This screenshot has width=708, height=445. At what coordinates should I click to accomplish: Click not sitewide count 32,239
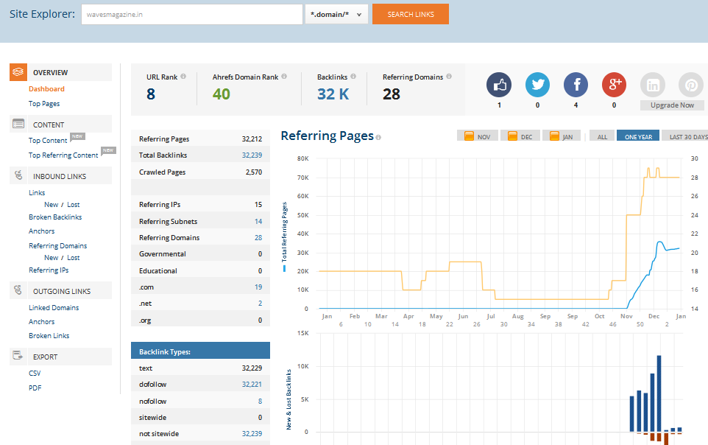[252, 433]
